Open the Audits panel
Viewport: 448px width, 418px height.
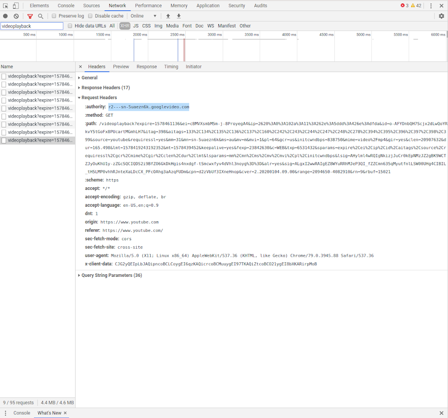[261, 6]
